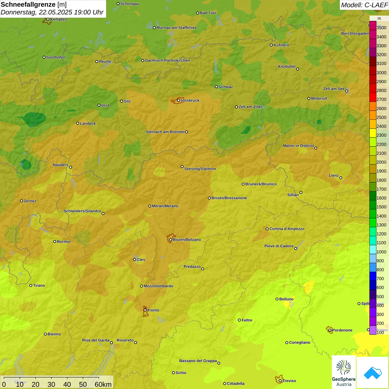Click the 'Sonthofen' label

(x=56, y=57)
